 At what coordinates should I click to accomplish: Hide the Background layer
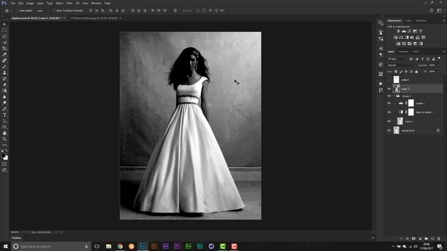click(x=389, y=130)
